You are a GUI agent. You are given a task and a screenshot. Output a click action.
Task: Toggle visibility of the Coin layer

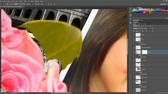coord(134,65)
